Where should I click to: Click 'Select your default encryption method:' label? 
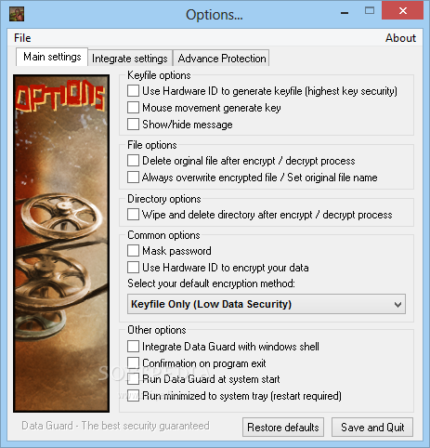click(211, 283)
